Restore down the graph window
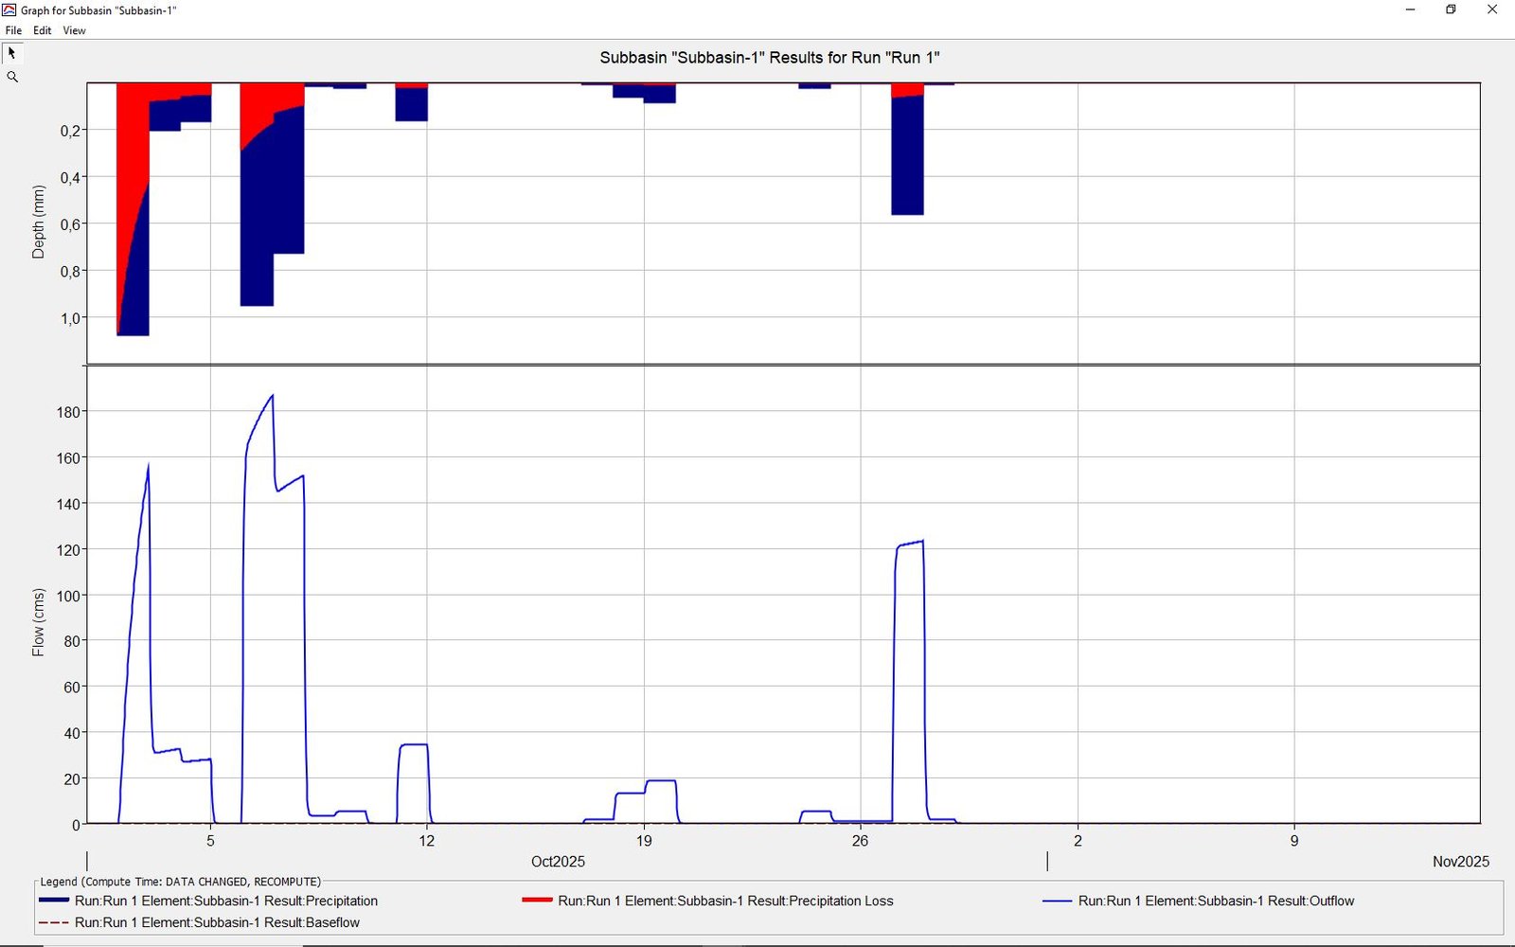 [x=1451, y=10]
